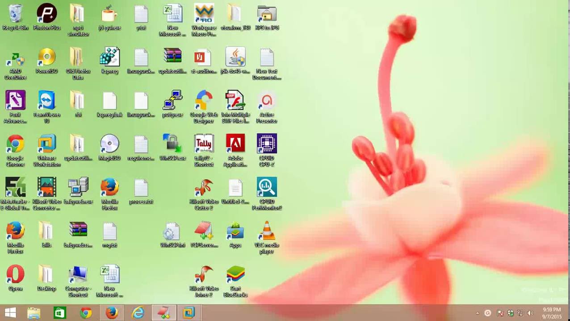Expand the hidden tray icons arrow
This screenshot has height=321, width=570.
point(478,313)
